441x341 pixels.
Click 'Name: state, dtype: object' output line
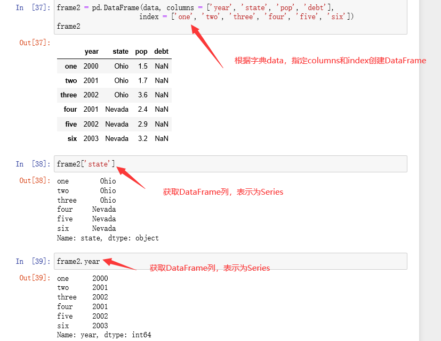click(x=108, y=238)
